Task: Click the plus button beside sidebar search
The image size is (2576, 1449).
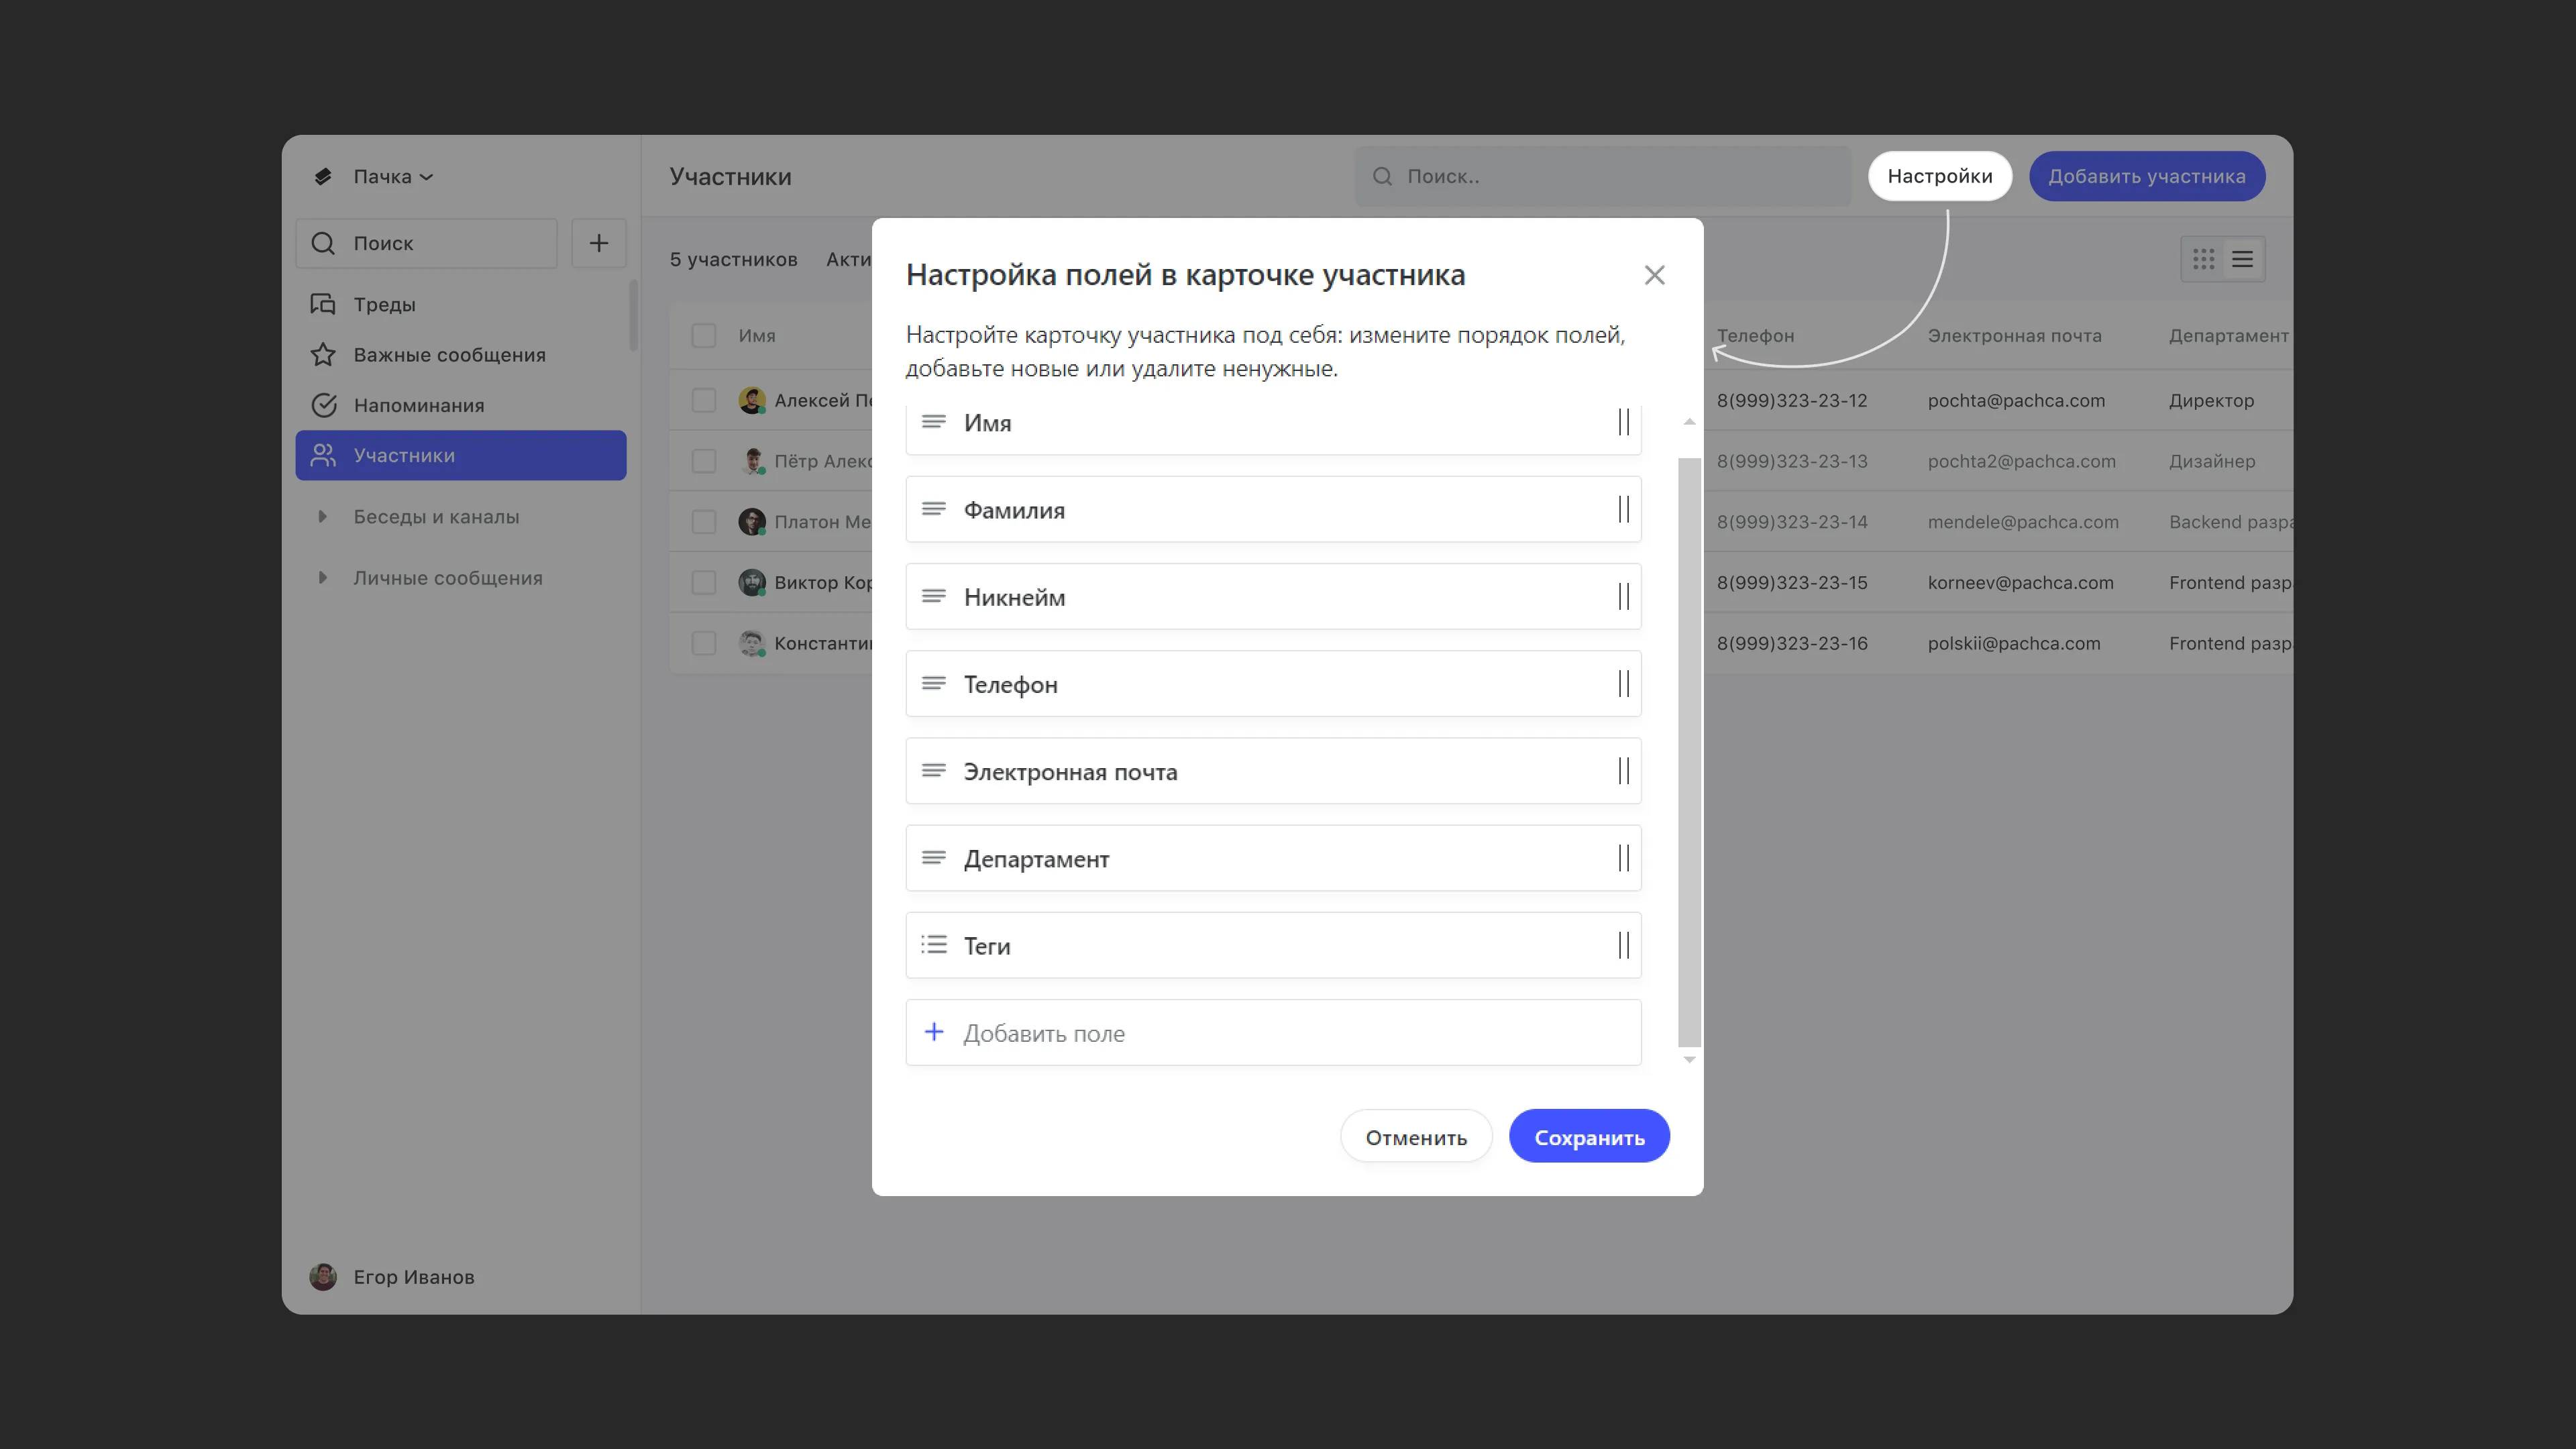Action: tap(598, 243)
